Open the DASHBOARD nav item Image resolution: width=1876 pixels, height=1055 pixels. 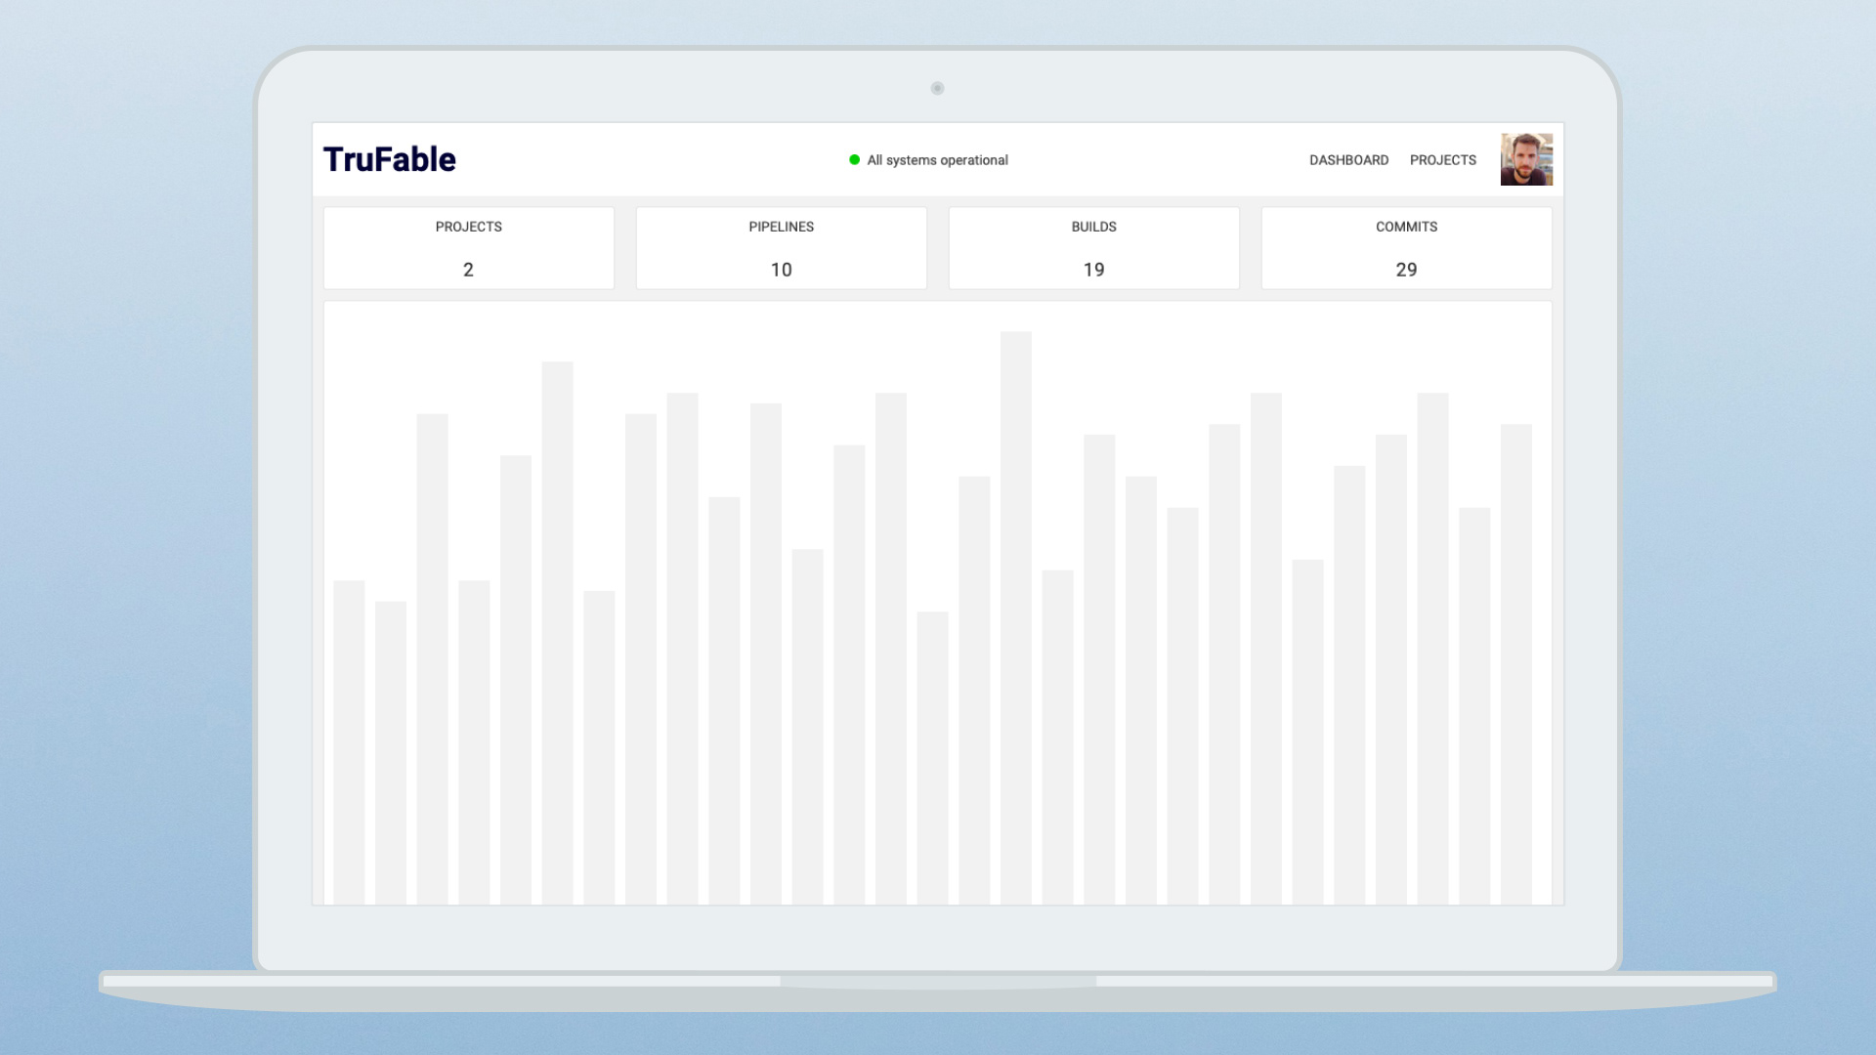[1348, 160]
